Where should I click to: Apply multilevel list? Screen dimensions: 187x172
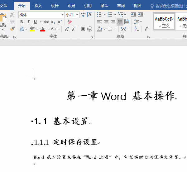(x=121, y=15)
